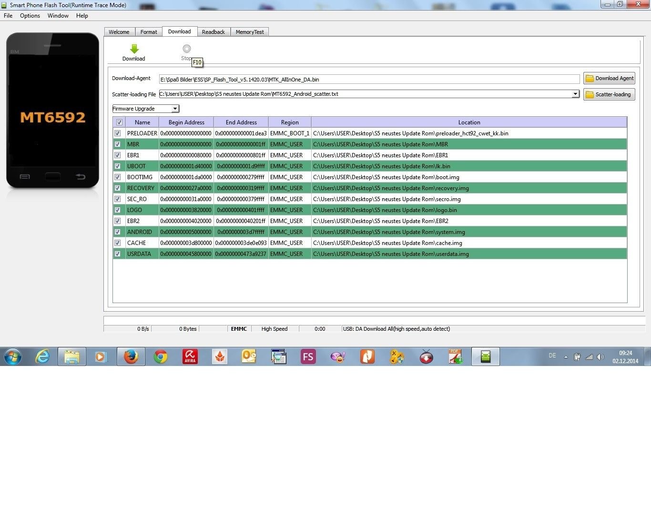This screenshot has width=651, height=508.
Task: Uncheck the LOGO partition checkbox
Action: click(117, 210)
